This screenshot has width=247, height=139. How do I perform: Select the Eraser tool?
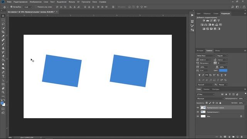click(3, 56)
